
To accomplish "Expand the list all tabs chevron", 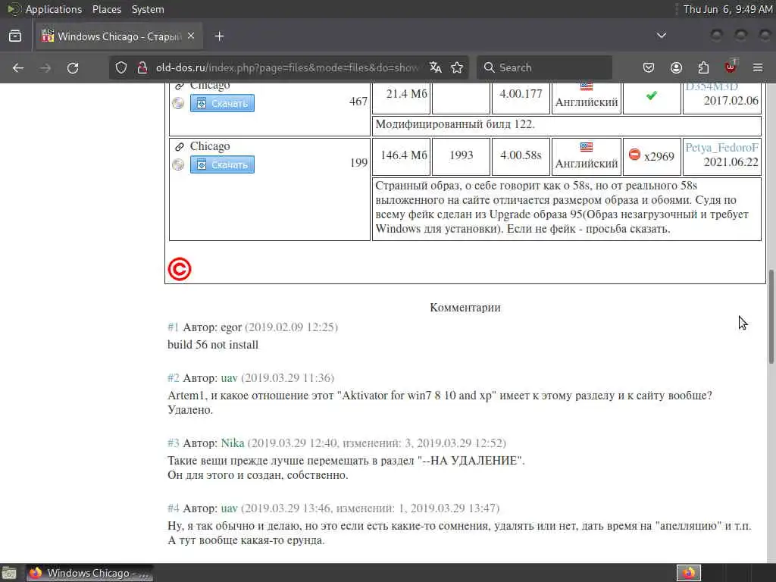I will 661,36.
